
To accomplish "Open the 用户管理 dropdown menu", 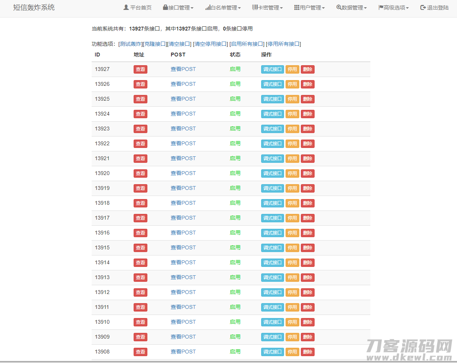I will pos(309,7).
